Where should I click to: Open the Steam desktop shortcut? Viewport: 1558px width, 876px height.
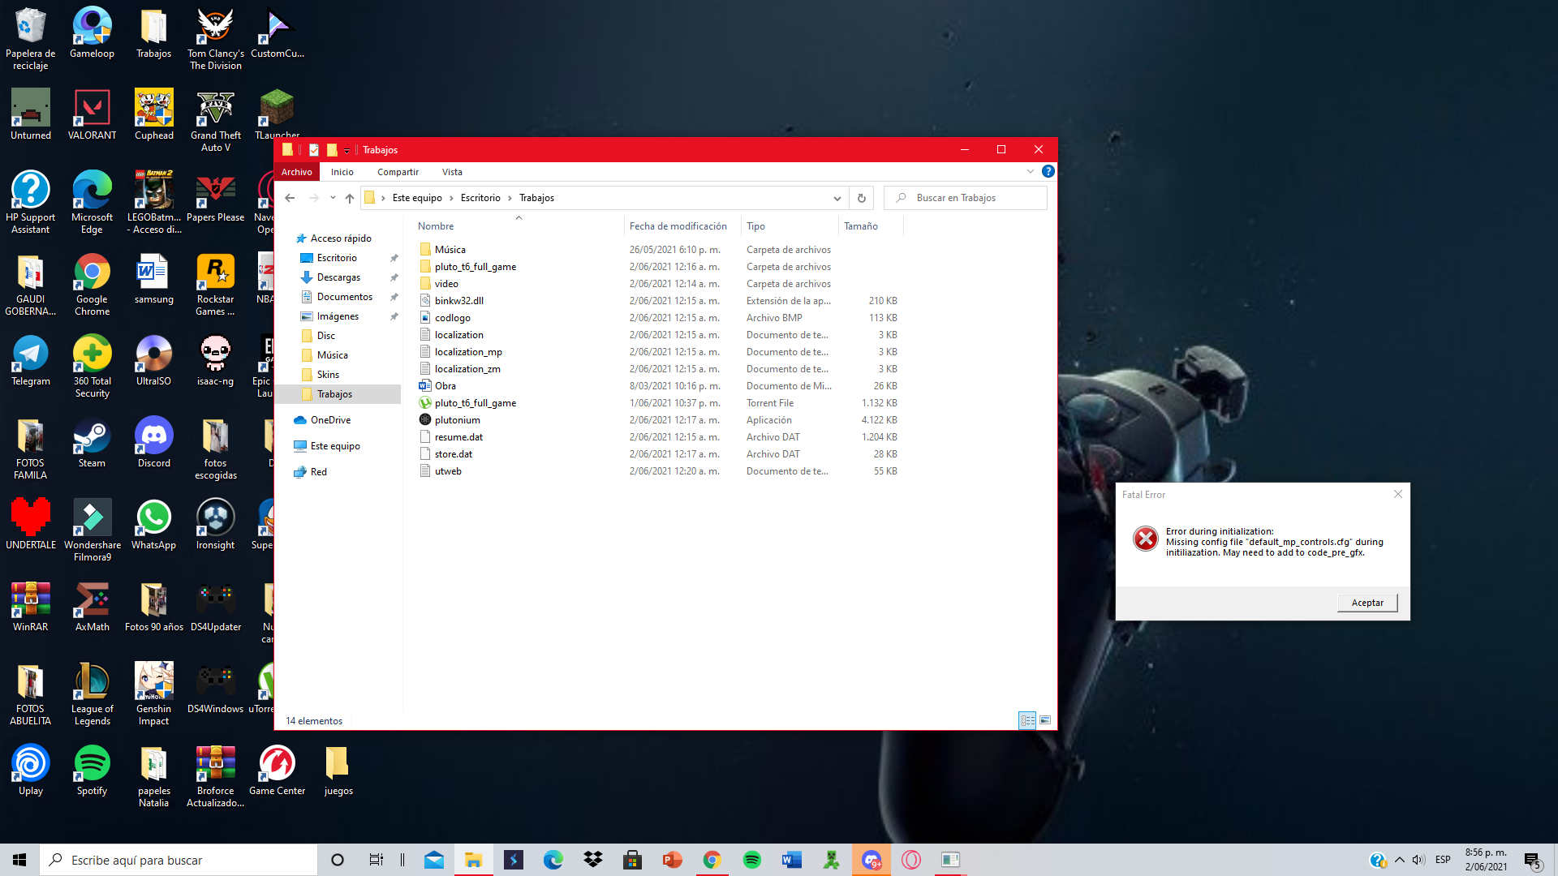pyautogui.click(x=92, y=443)
